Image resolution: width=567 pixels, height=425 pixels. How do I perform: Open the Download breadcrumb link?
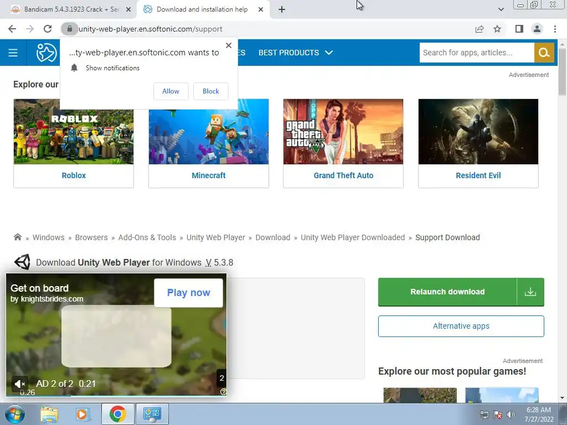point(272,237)
